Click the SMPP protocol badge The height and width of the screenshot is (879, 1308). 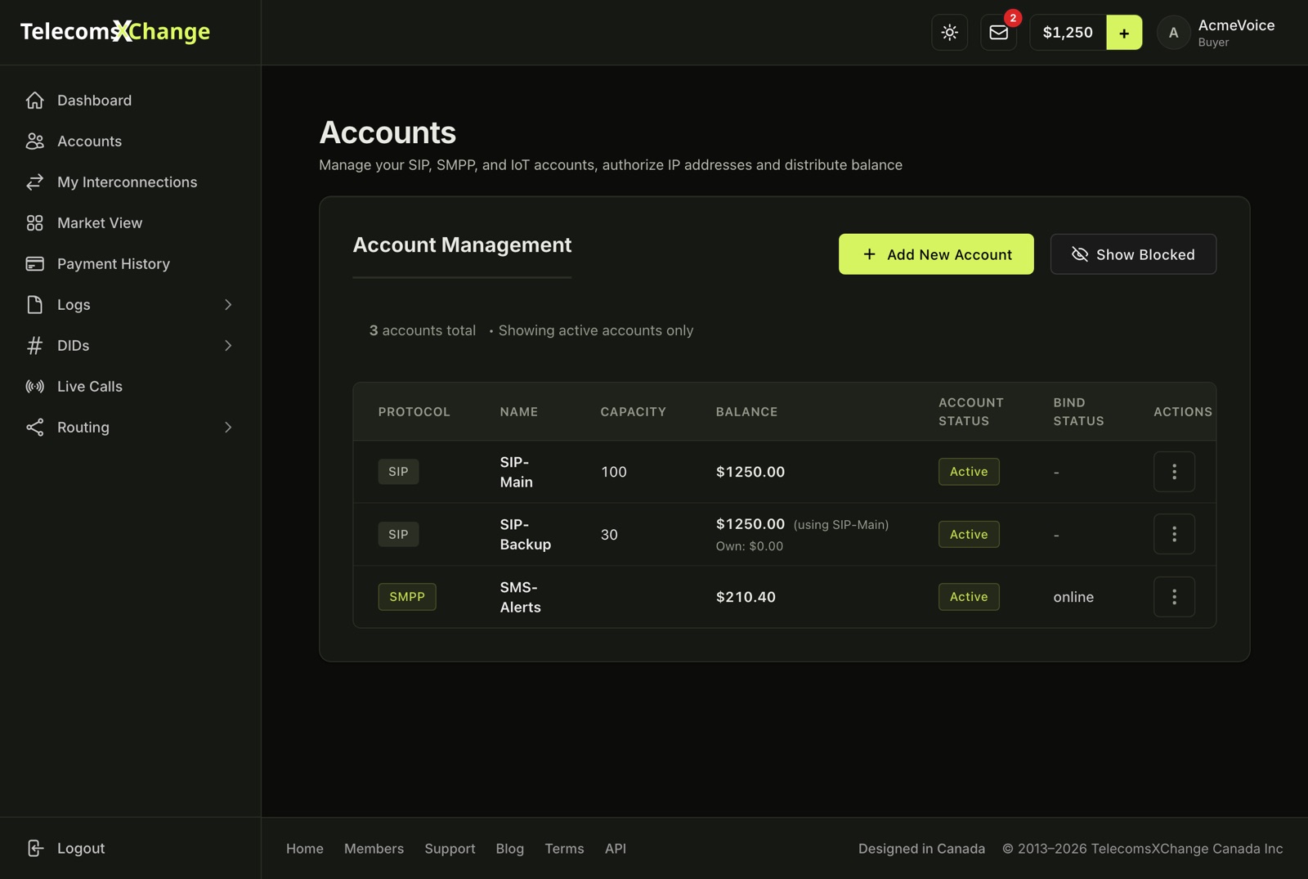tap(407, 597)
